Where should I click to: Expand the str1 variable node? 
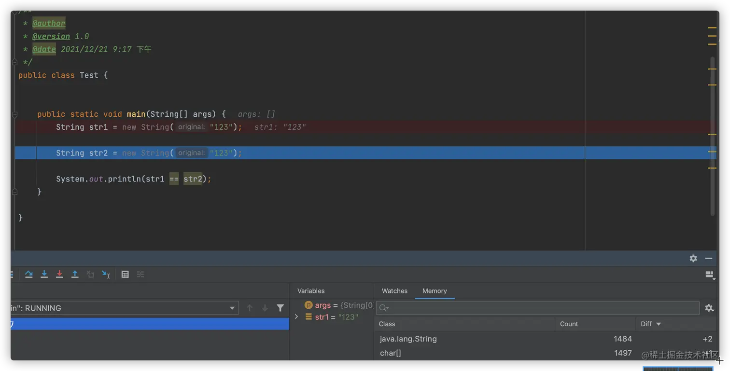[x=296, y=317]
